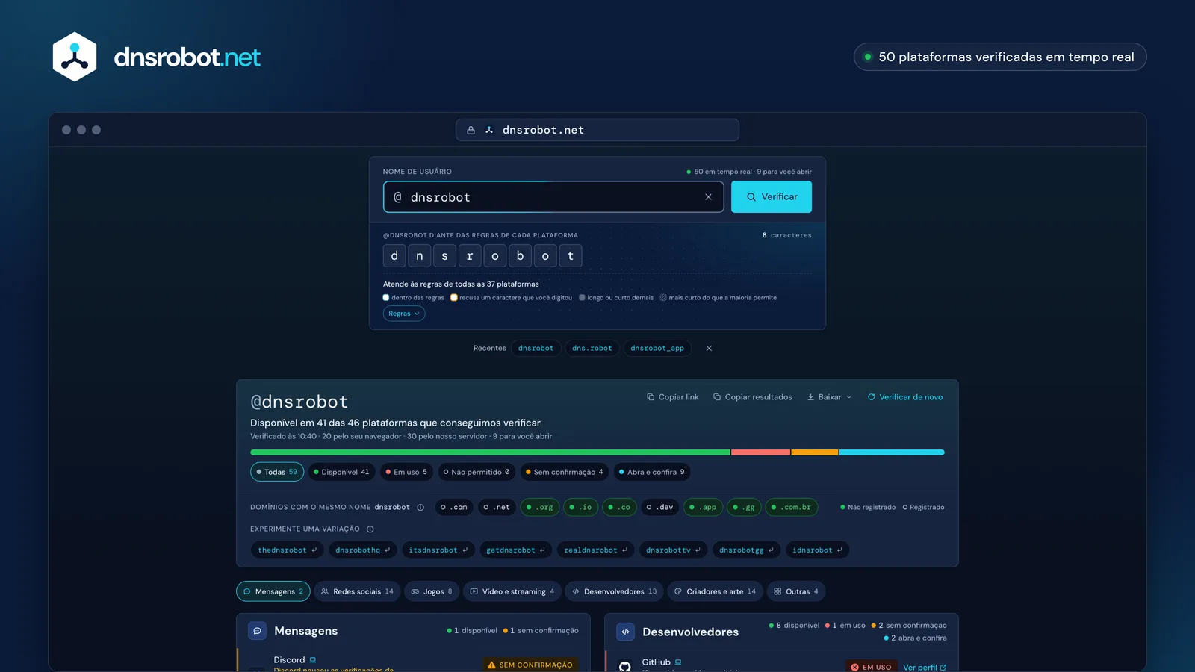The height and width of the screenshot is (672, 1195).
Task: Click info icon beside Experimente uma variação
Action: [370, 529]
